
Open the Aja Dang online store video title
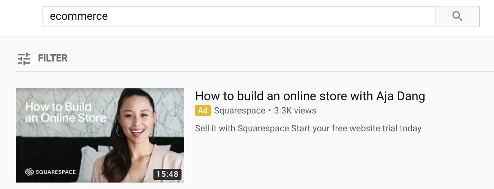point(310,96)
